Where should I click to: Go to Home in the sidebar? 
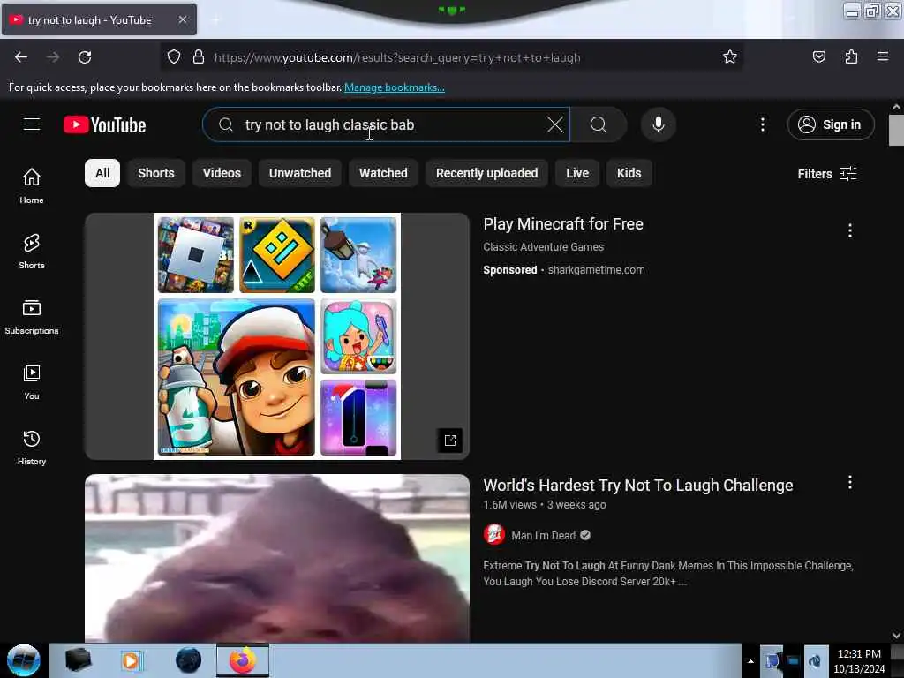pos(32,185)
